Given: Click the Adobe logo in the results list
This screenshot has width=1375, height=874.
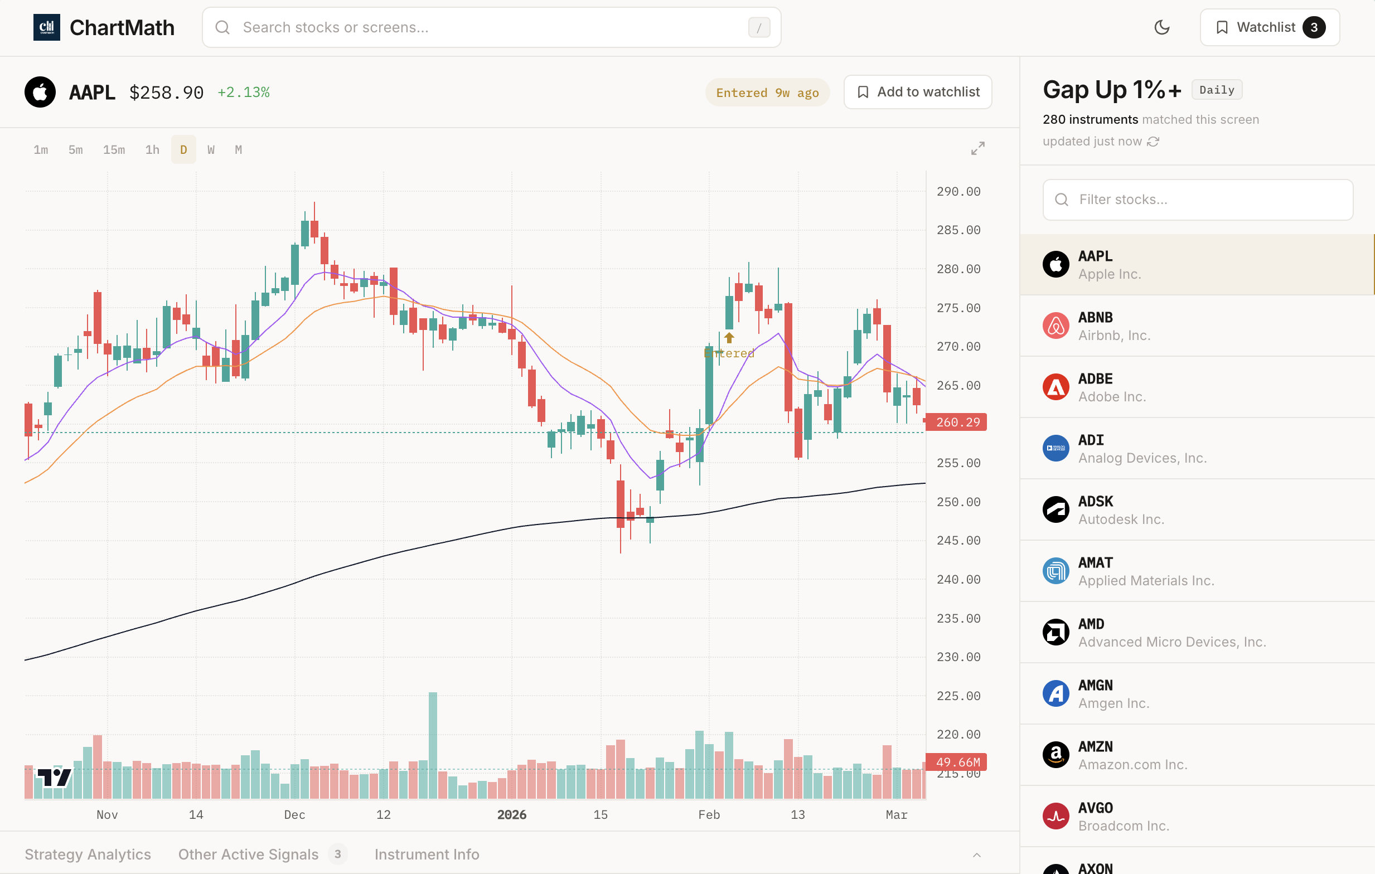Looking at the screenshot, I should pos(1057,386).
